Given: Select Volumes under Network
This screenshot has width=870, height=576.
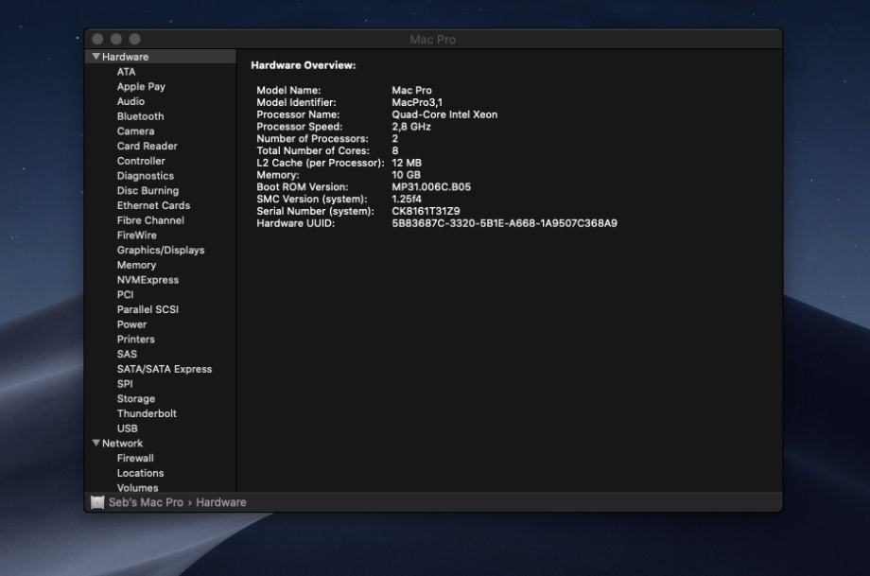Looking at the screenshot, I should point(137,488).
